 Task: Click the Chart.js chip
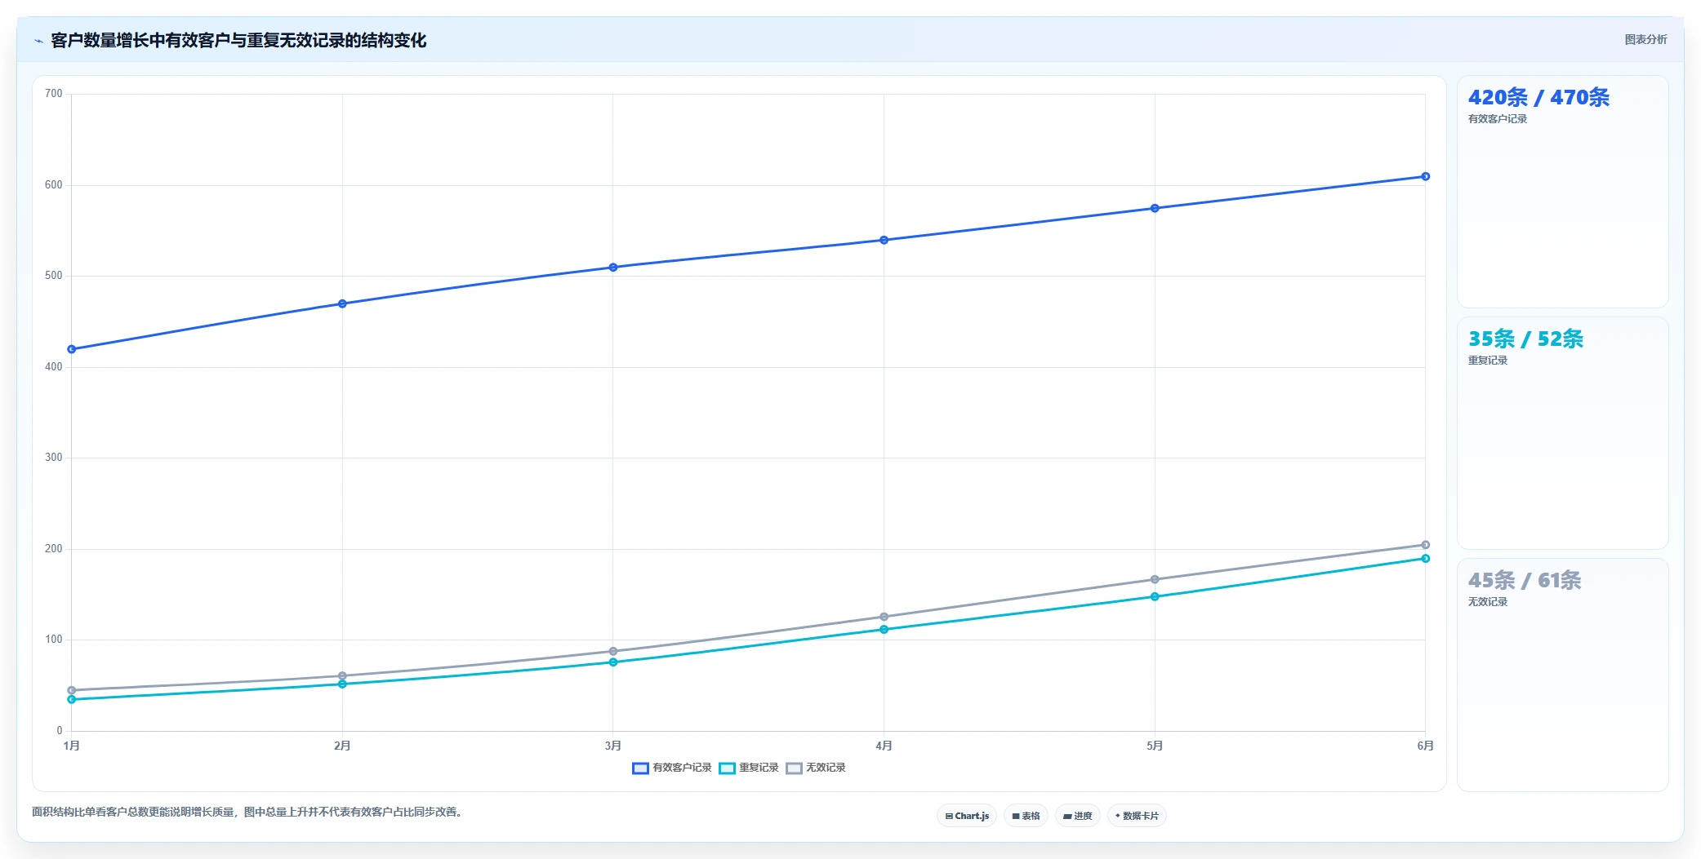(967, 816)
